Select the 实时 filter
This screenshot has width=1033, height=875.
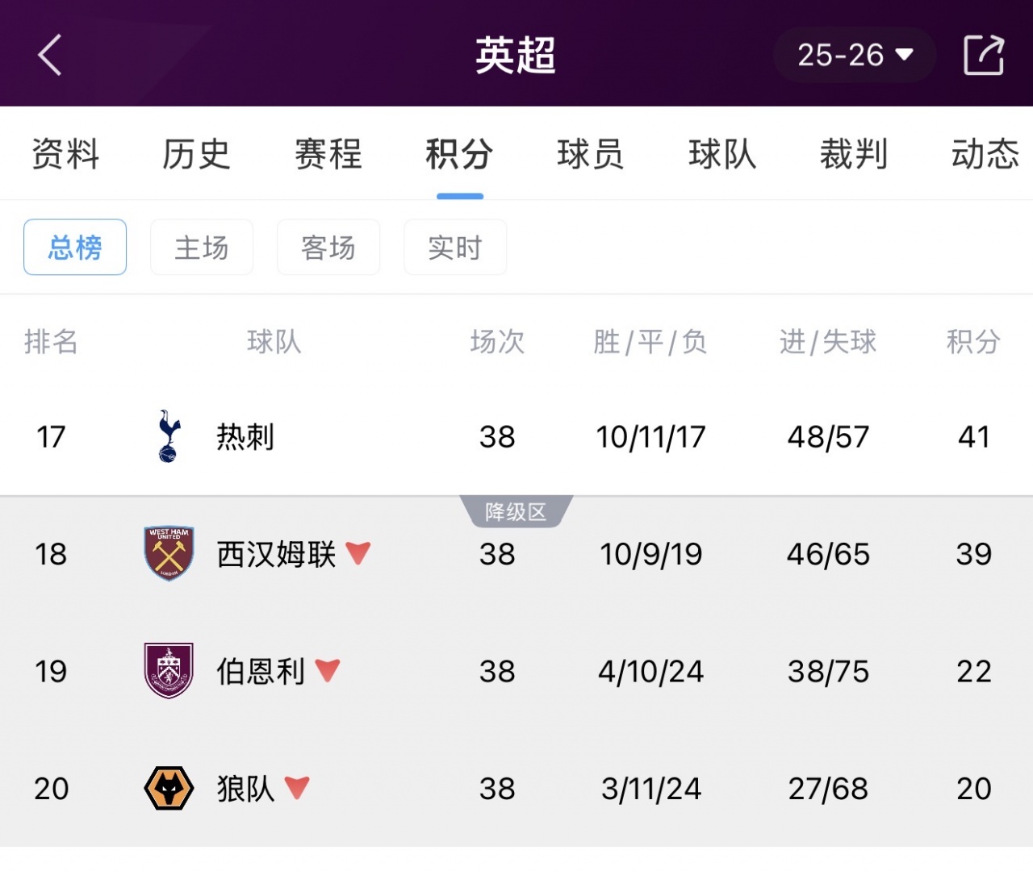(455, 247)
